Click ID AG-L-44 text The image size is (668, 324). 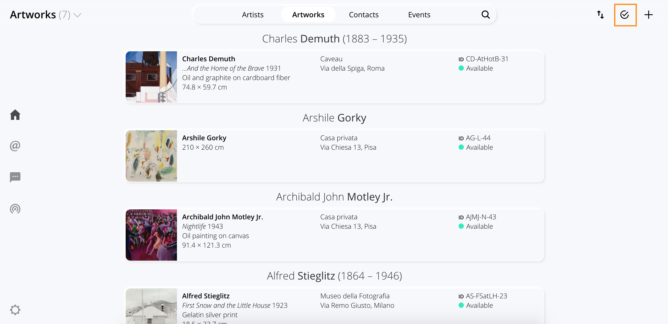[x=475, y=138]
